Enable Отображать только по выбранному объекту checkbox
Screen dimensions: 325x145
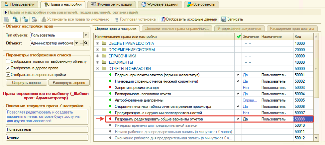pyautogui.click(x=8, y=61)
